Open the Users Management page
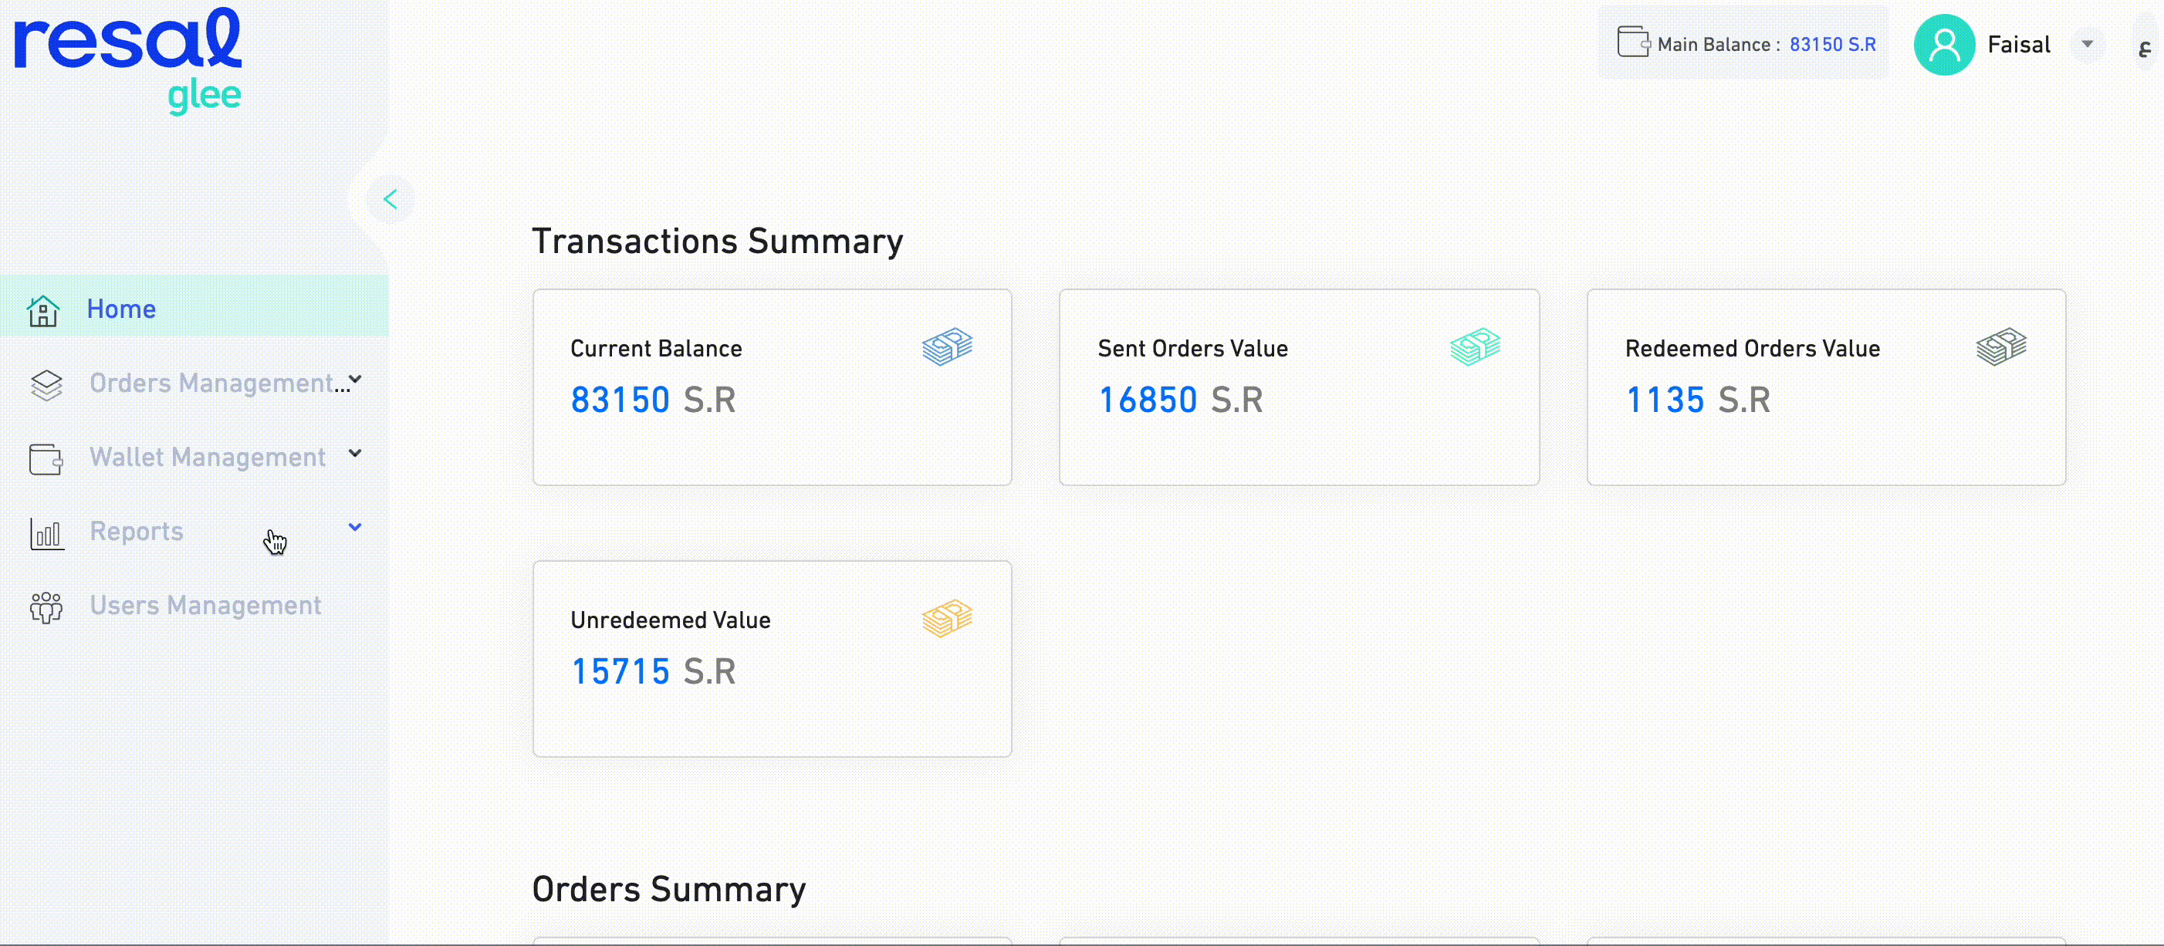Screen dimensions: 2164x946 pos(194,606)
